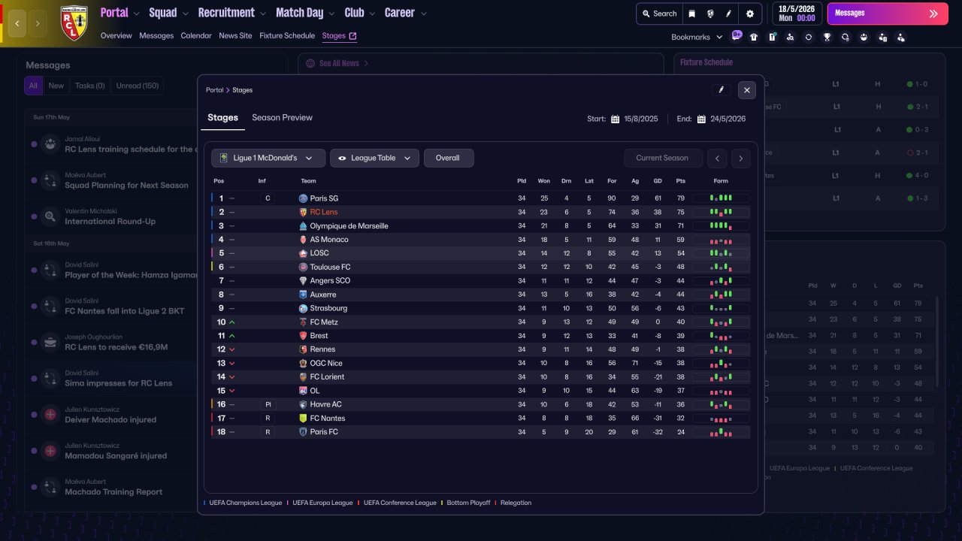962x541 pixels.
Task: Open settings with the gear icon
Action: point(750,14)
